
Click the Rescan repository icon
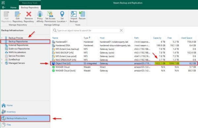click(82, 14)
